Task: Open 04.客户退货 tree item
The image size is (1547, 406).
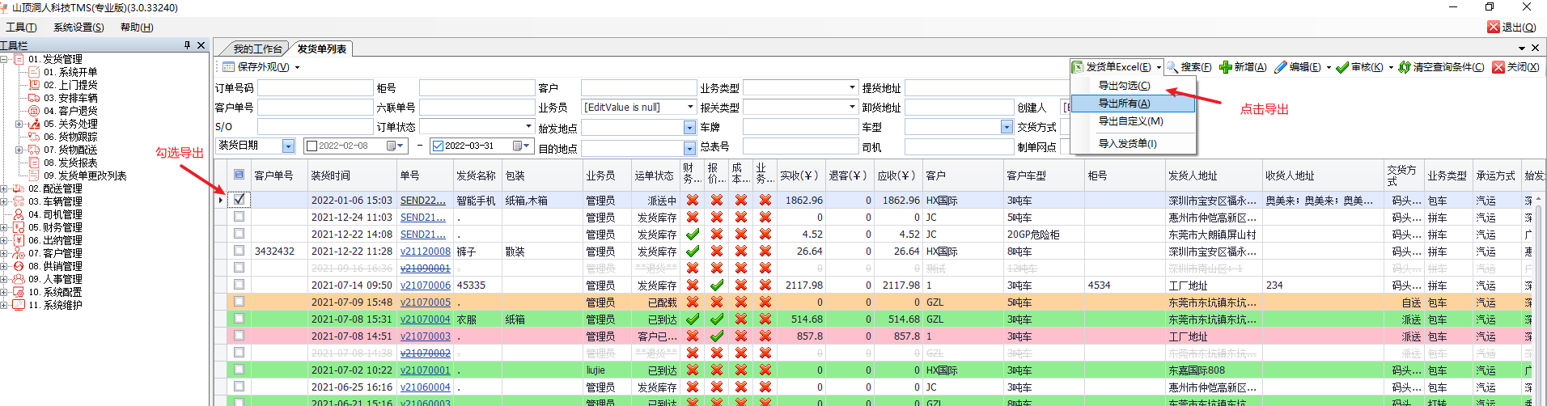Action: 70,111
